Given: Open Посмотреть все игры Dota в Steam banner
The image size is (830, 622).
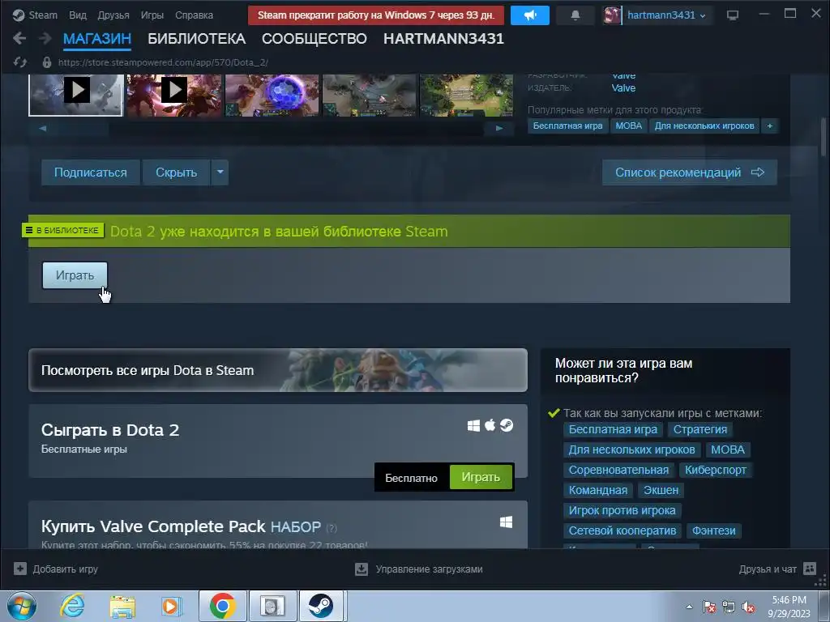Looking at the screenshot, I should (x=278, y=370).
